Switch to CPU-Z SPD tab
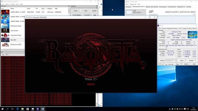 (180, 28)
